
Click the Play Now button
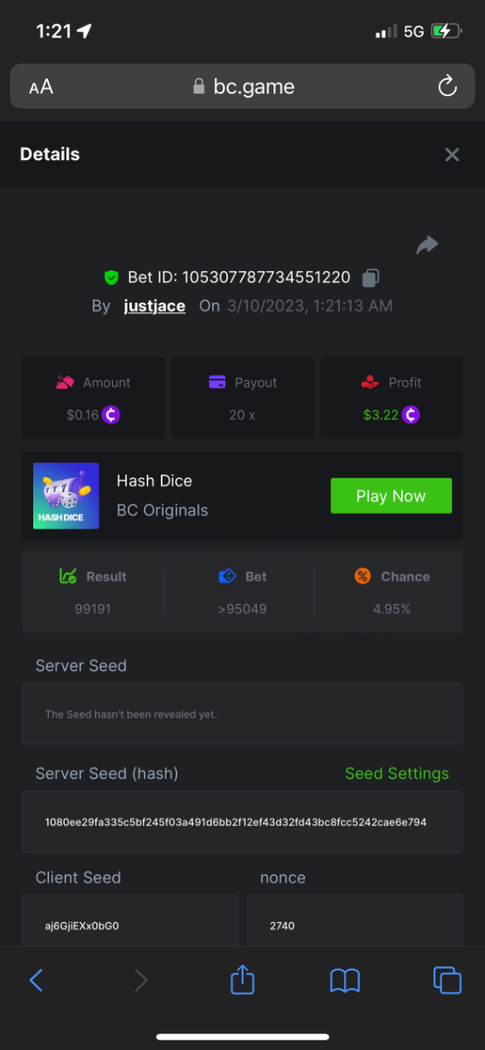(x=391, y=496)
